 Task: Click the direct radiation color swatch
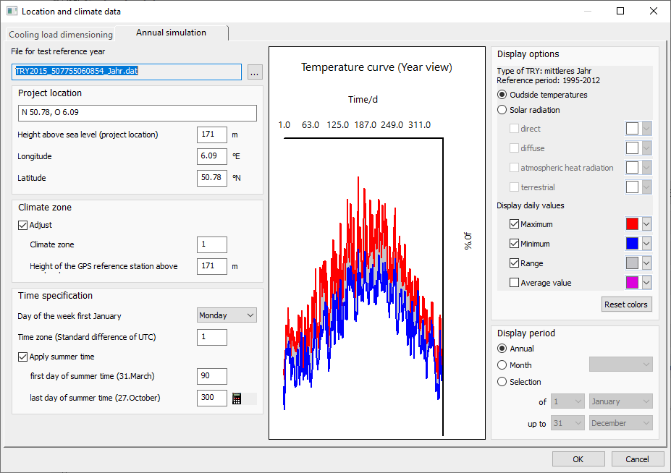pos(632,128)
